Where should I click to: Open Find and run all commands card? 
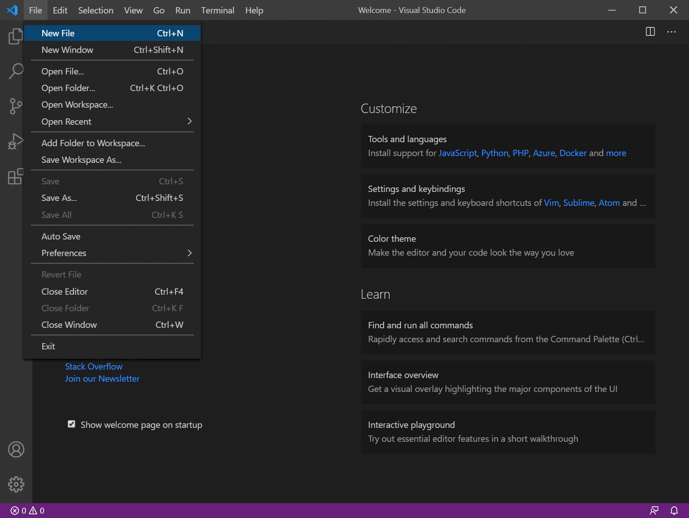coord(508,333)
